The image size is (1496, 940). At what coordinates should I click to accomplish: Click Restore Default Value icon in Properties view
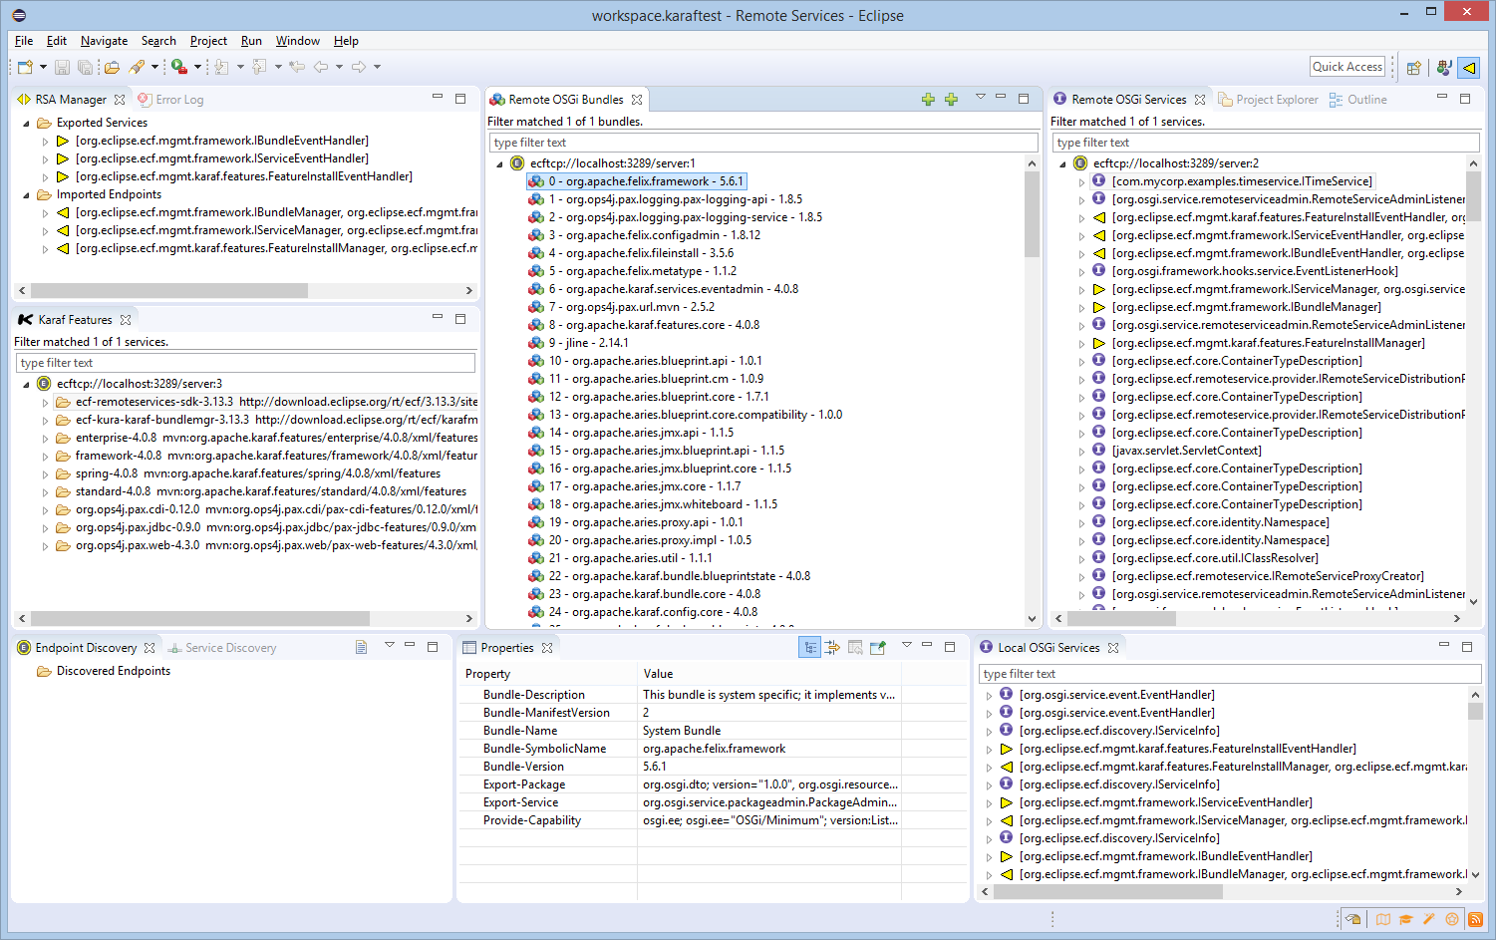(855, 648)
